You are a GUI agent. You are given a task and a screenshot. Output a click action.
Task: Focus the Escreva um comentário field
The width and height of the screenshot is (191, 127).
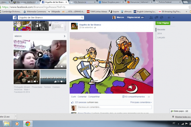(115, 107)
